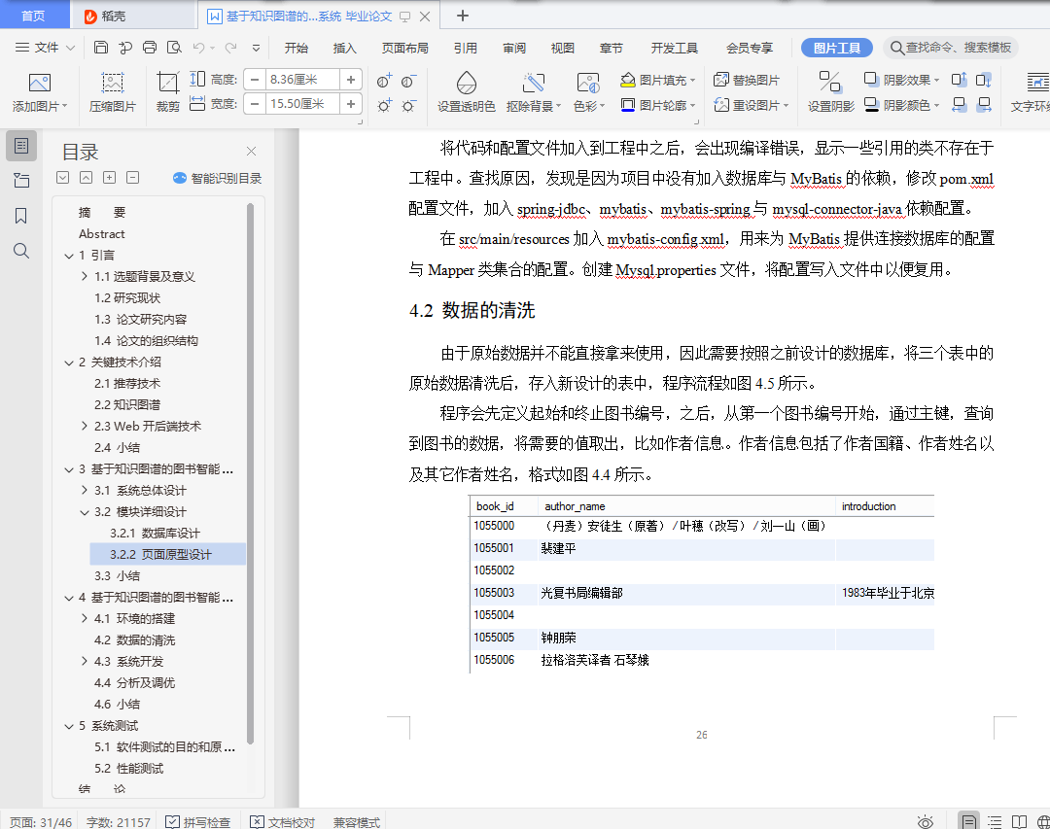Switch to reading view book icon
Screen dimensions: 1050x829
click(x=1019, y=821)
